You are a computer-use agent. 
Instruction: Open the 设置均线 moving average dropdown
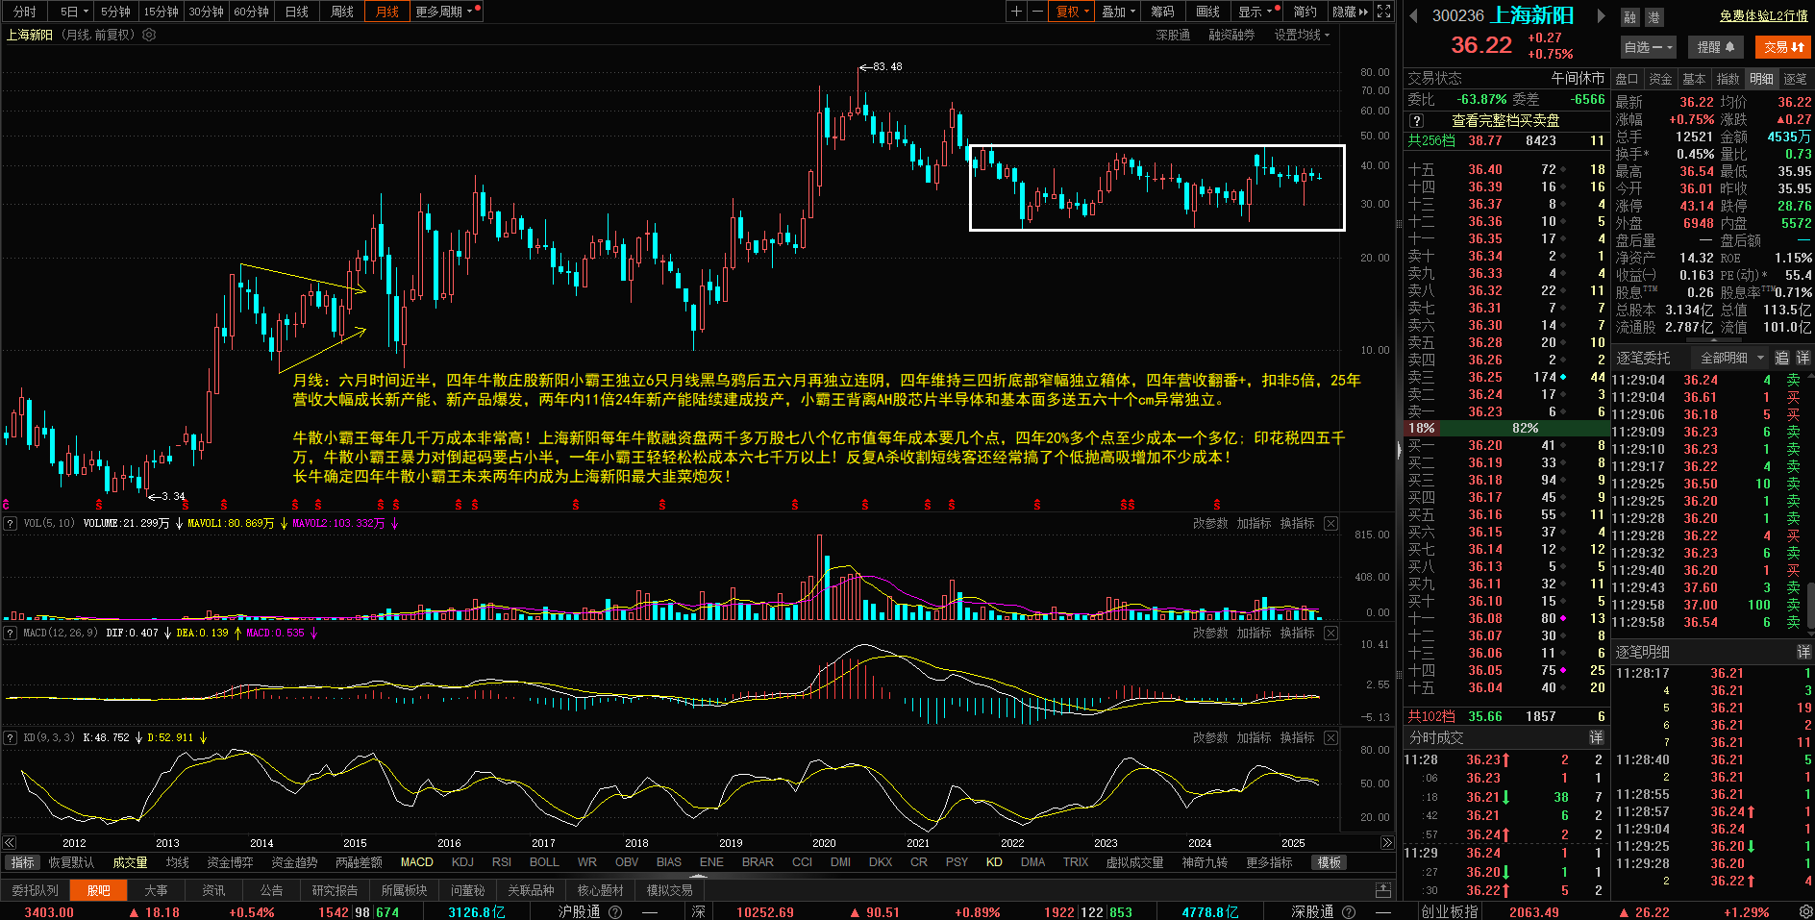point(1303,35)
